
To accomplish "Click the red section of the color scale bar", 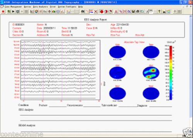I will pos(171,53).
